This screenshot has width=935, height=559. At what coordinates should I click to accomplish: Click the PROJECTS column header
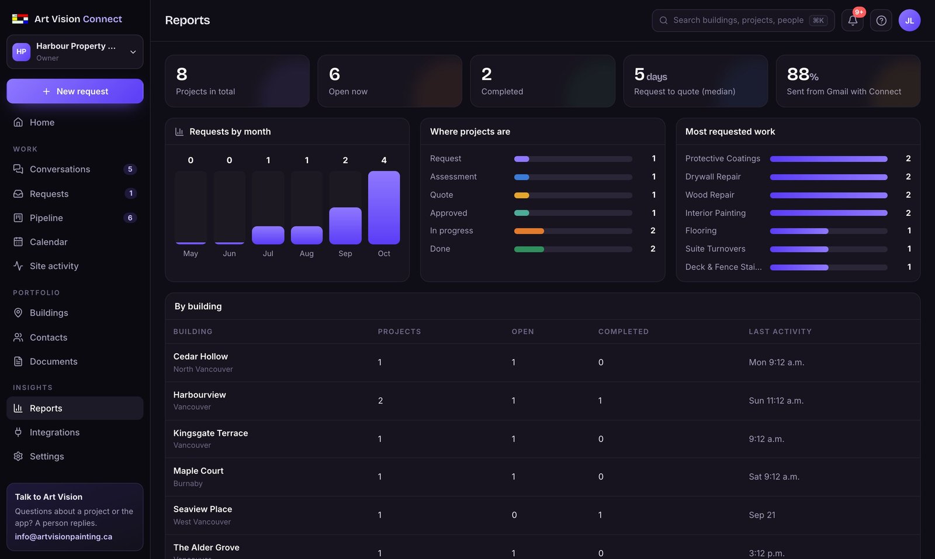tap(399, 332)
